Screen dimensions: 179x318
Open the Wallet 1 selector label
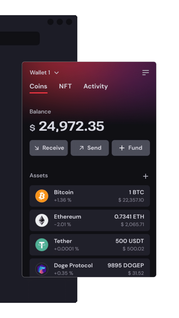point(40,72)
